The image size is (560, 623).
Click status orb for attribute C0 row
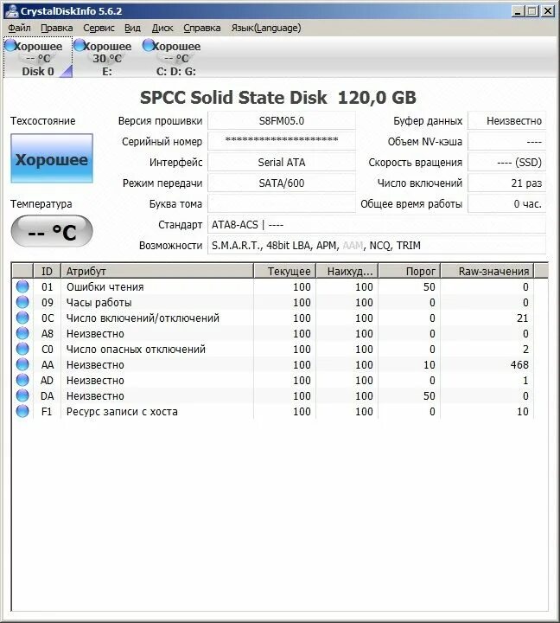tap(22, 349)
